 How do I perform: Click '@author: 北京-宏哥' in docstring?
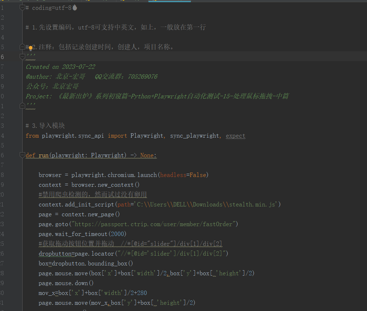point(55,76)
